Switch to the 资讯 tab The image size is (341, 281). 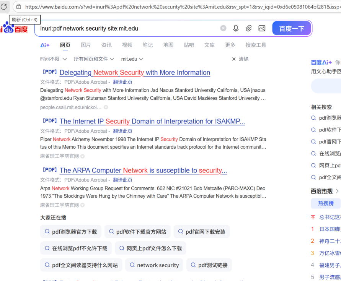click(x=106, y=45)
